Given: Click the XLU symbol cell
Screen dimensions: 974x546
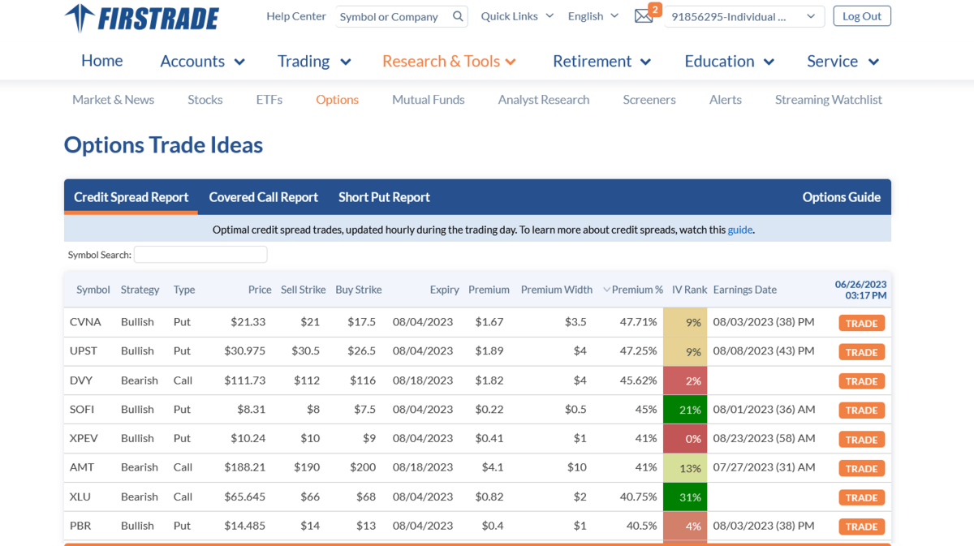Looking at the screenshot, I should point(81,497).
